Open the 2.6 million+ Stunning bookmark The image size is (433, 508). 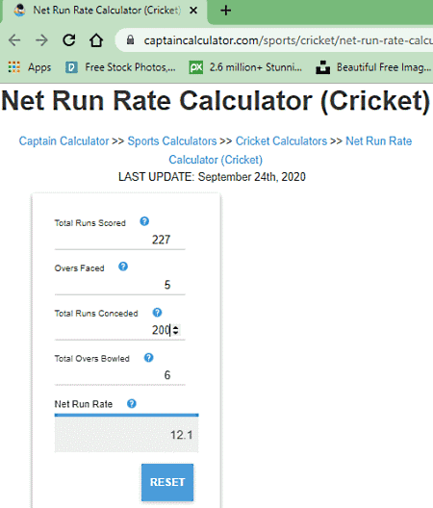245,67
